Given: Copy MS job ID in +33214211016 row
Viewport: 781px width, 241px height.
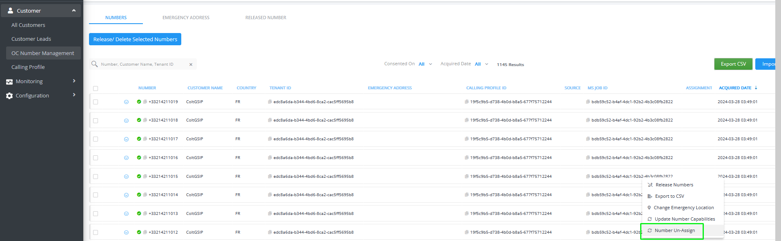Looking at the screenshot, I should pos(588,158).
